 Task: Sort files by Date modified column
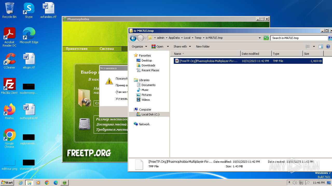(256, 54)
